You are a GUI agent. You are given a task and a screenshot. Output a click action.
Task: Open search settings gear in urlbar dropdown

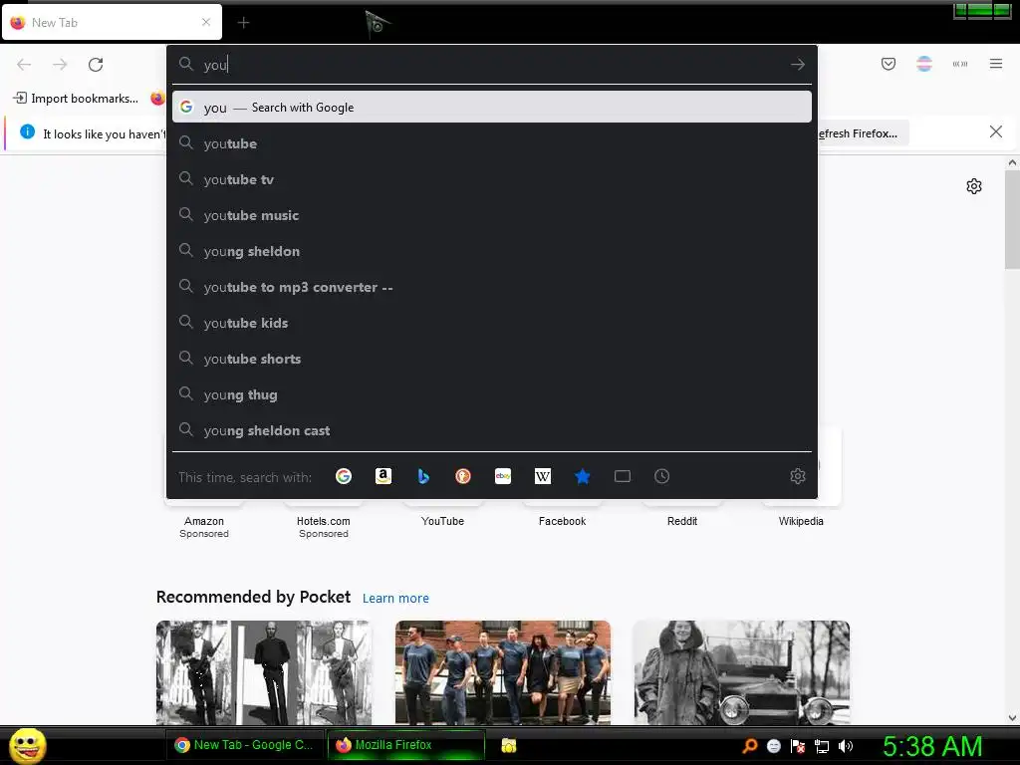pos(798,476)
